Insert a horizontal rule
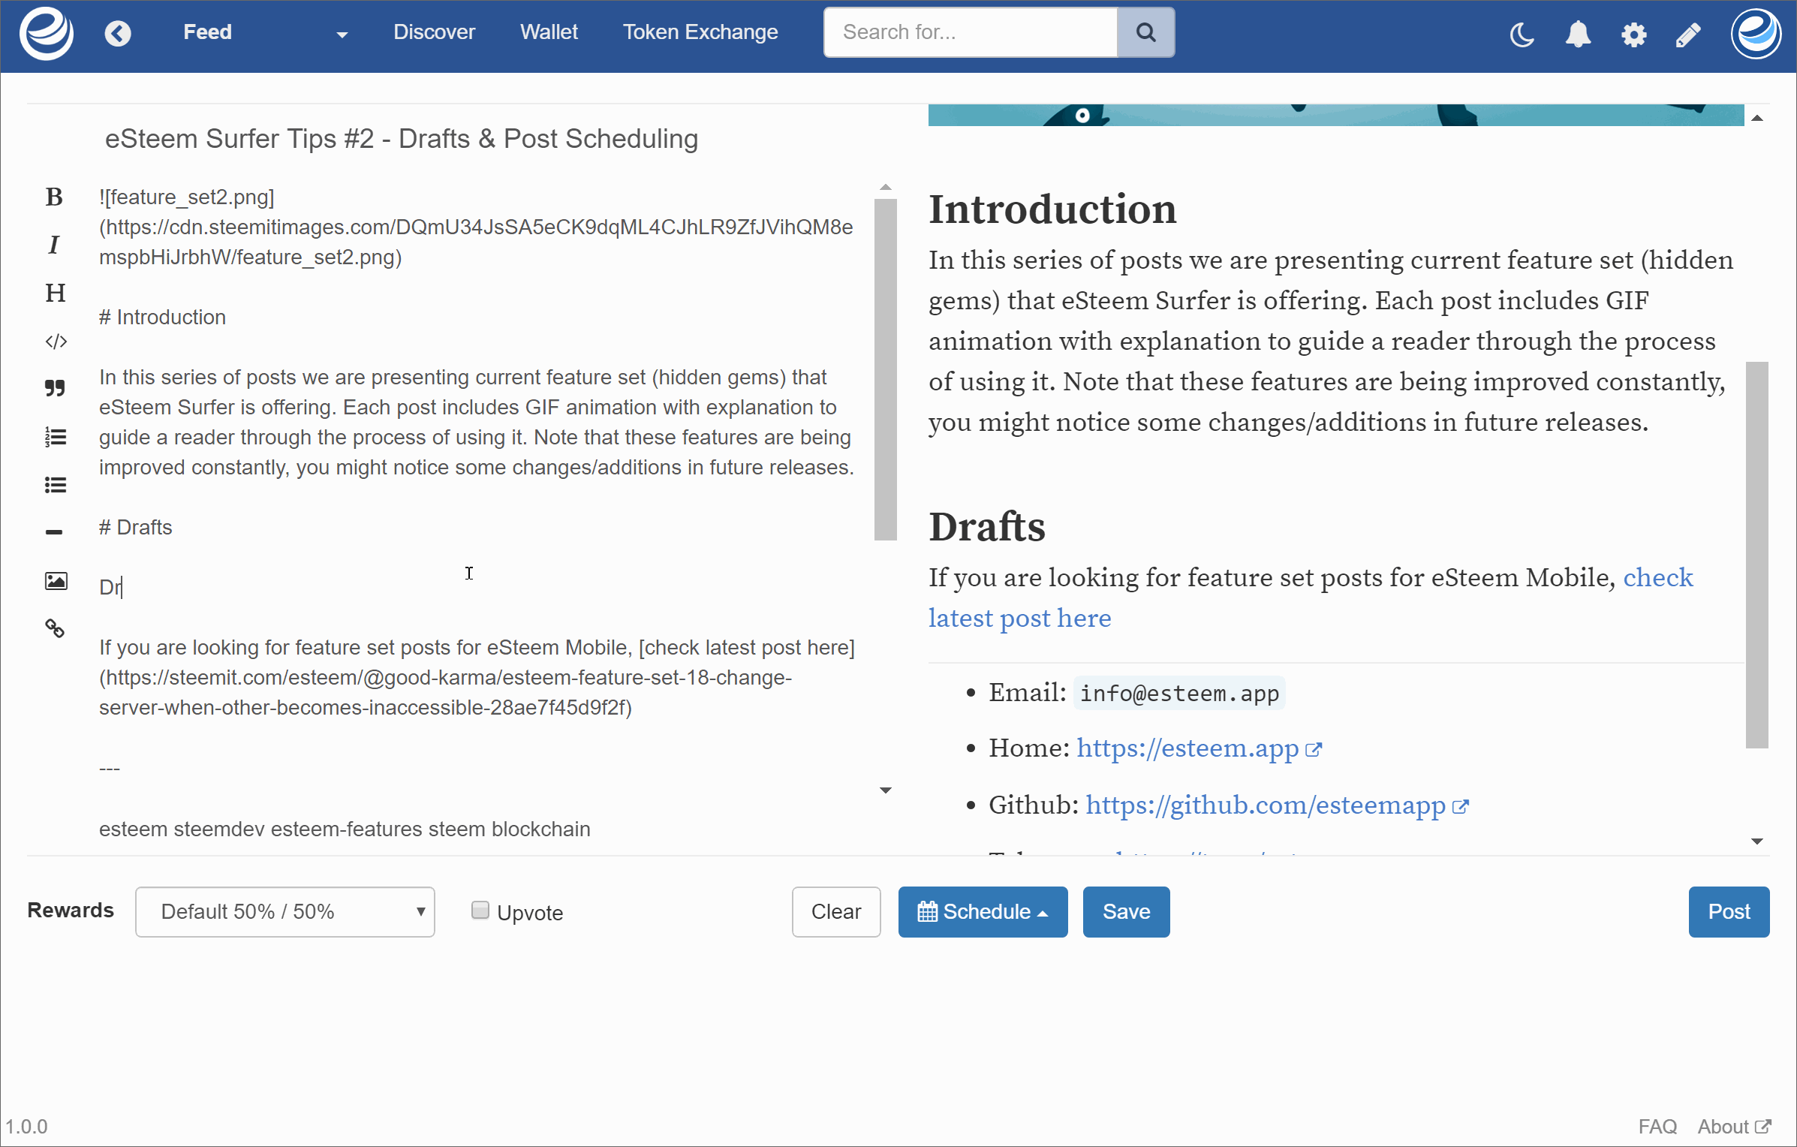 point(54,532)
